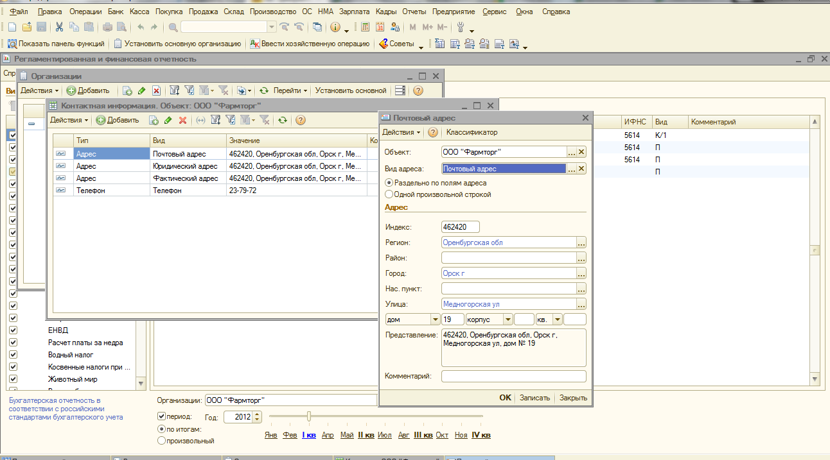Open the Зарплата menu
Screen dimensions: 830x460
pos(354,12)
